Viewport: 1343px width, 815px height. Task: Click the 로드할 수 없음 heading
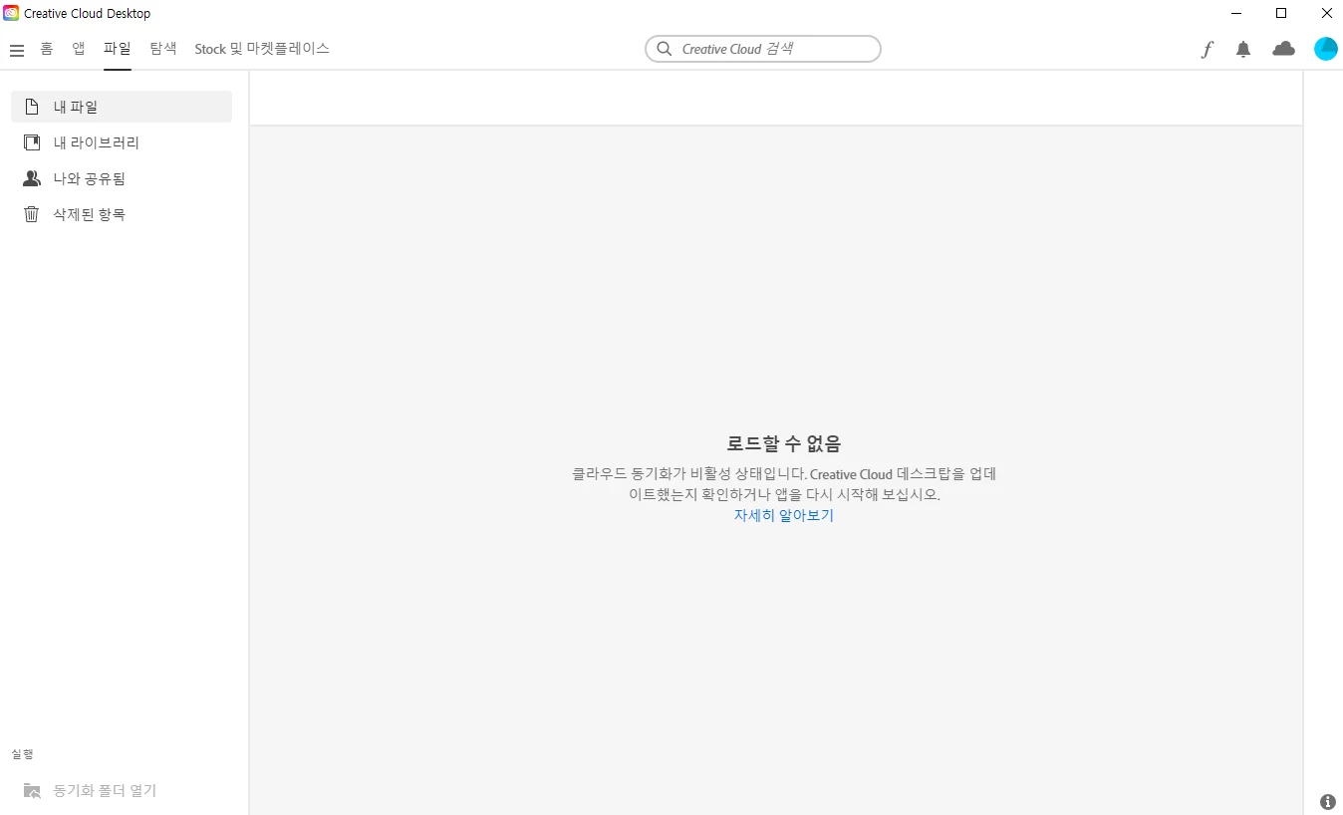[784, 443]
